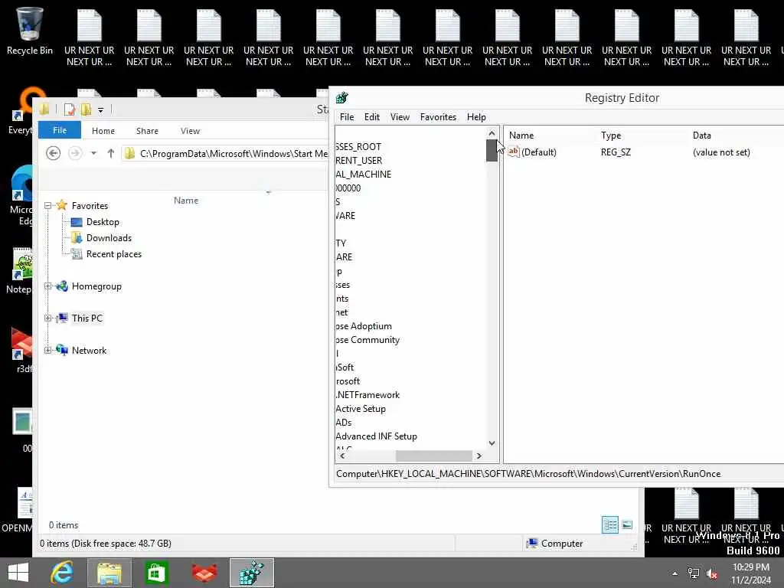The width and height of the screenshot is (784, 588).
Task: Click the REG_SZ type cell
Action: click(616, 152)
